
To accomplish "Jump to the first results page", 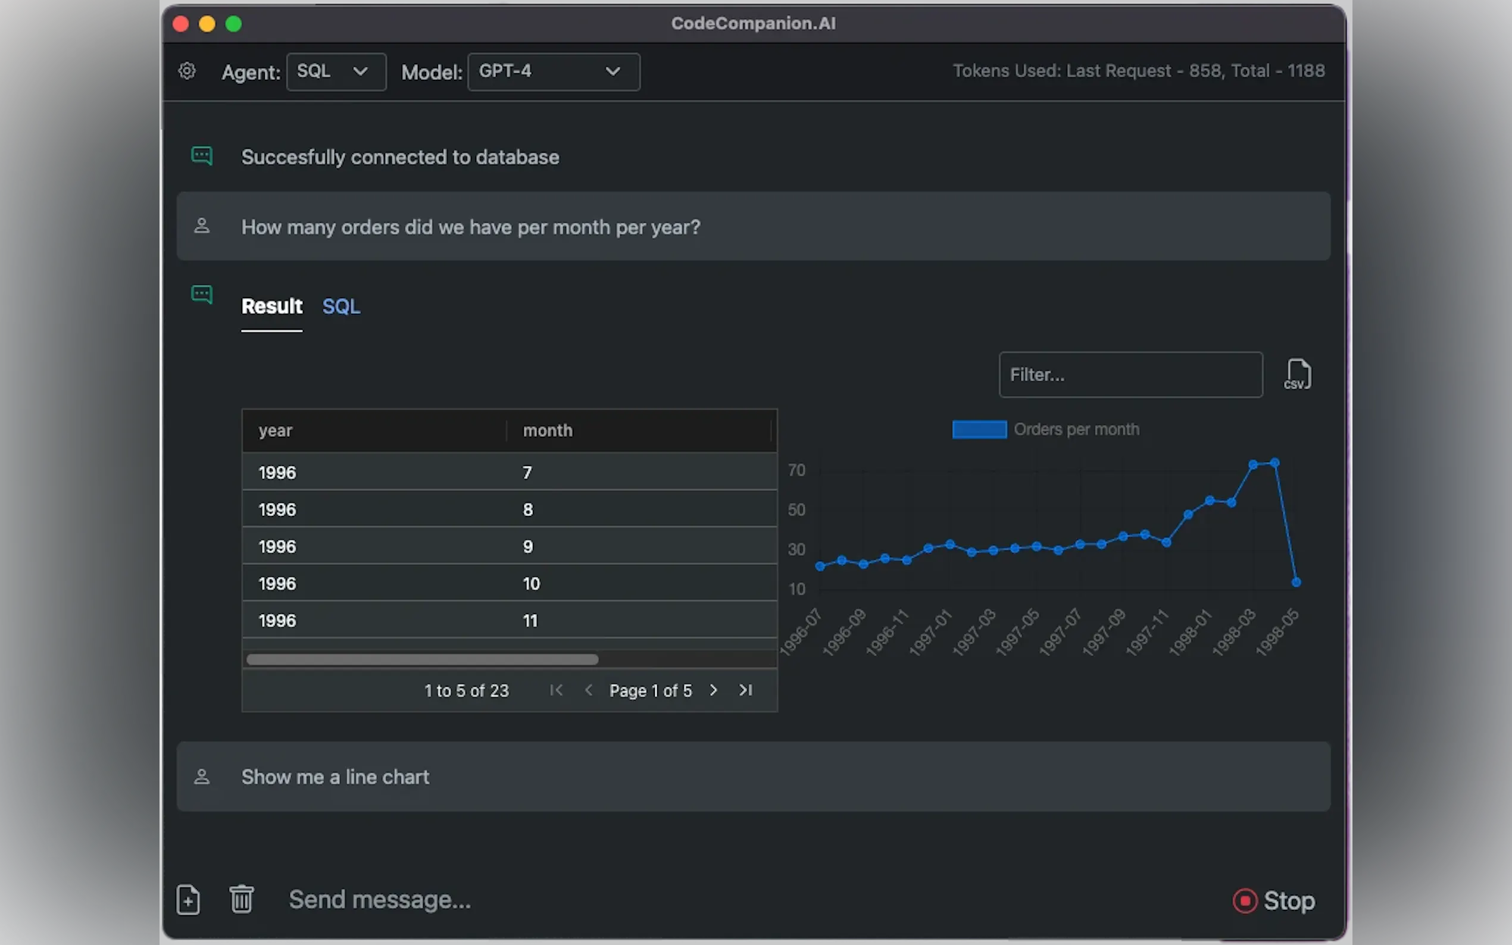I will pos(557,690).
